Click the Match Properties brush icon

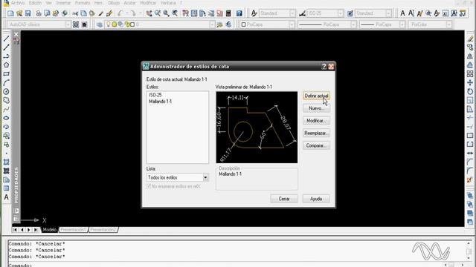109,13
